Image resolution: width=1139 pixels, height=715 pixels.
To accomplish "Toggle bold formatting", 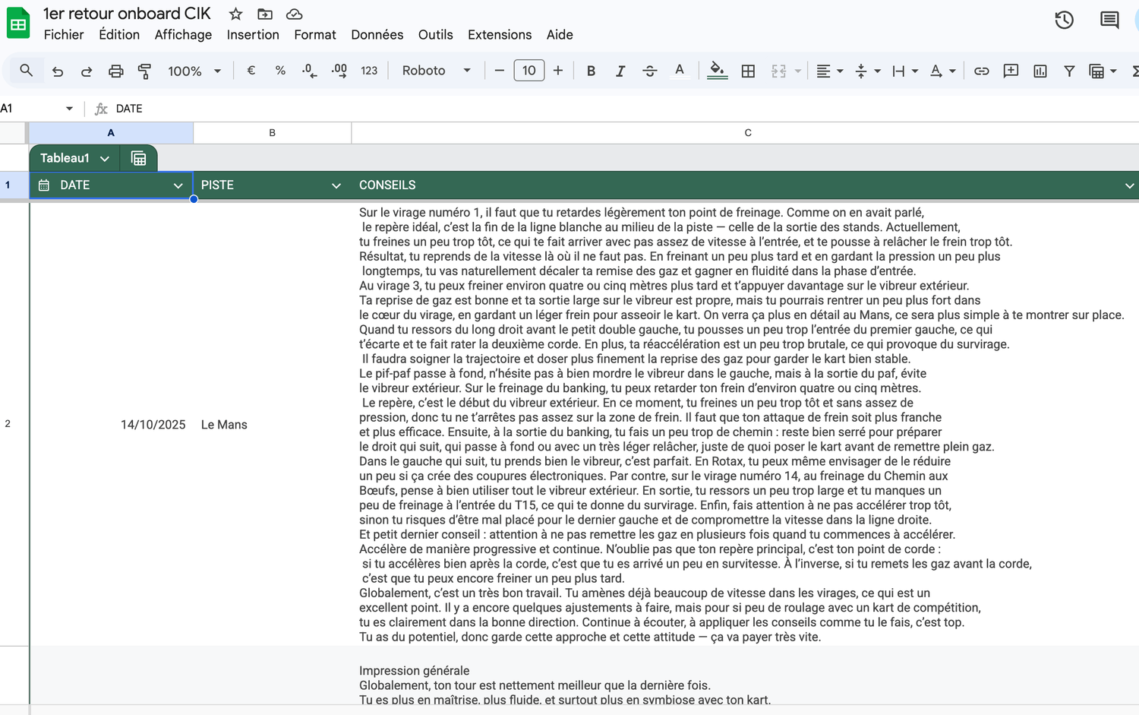I will [591, 71].
